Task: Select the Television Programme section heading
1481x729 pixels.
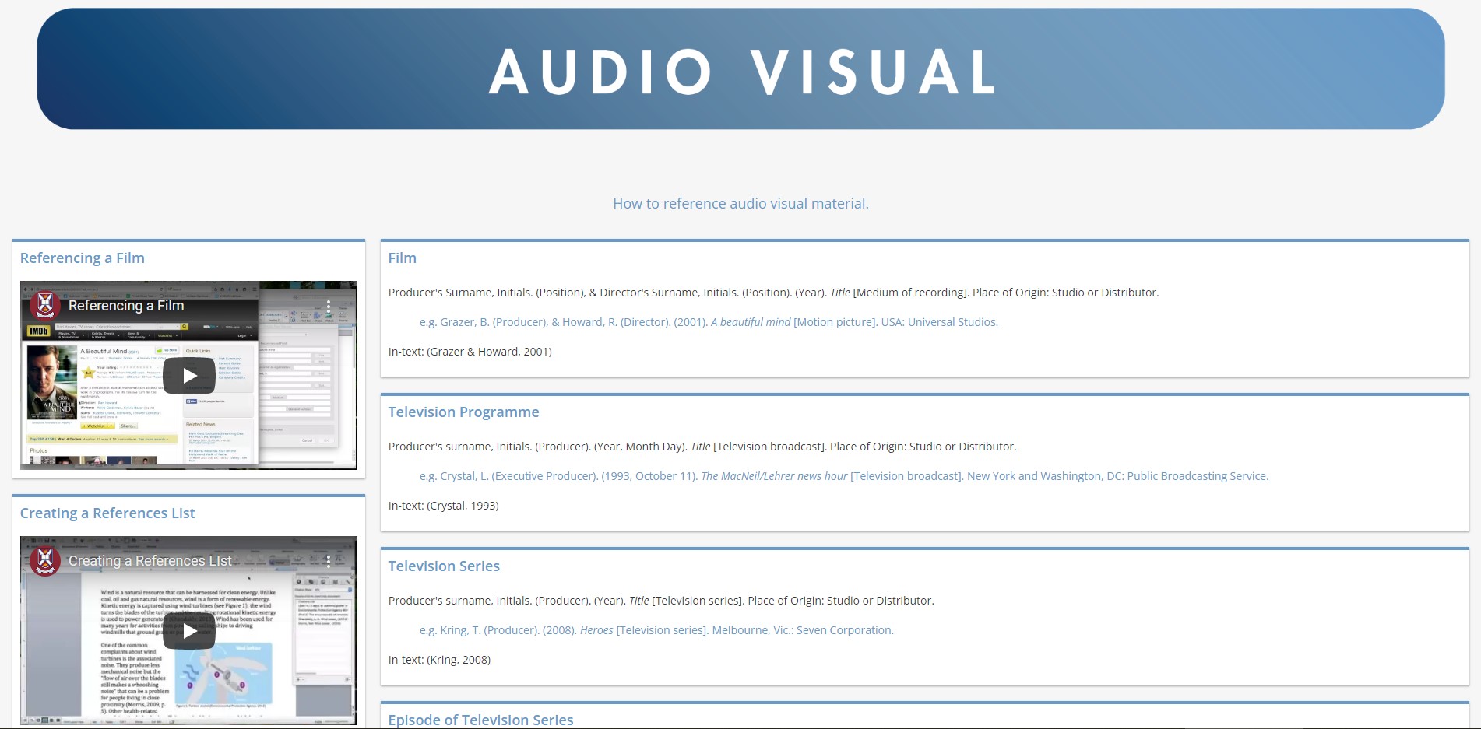Action: click(463, 412)
